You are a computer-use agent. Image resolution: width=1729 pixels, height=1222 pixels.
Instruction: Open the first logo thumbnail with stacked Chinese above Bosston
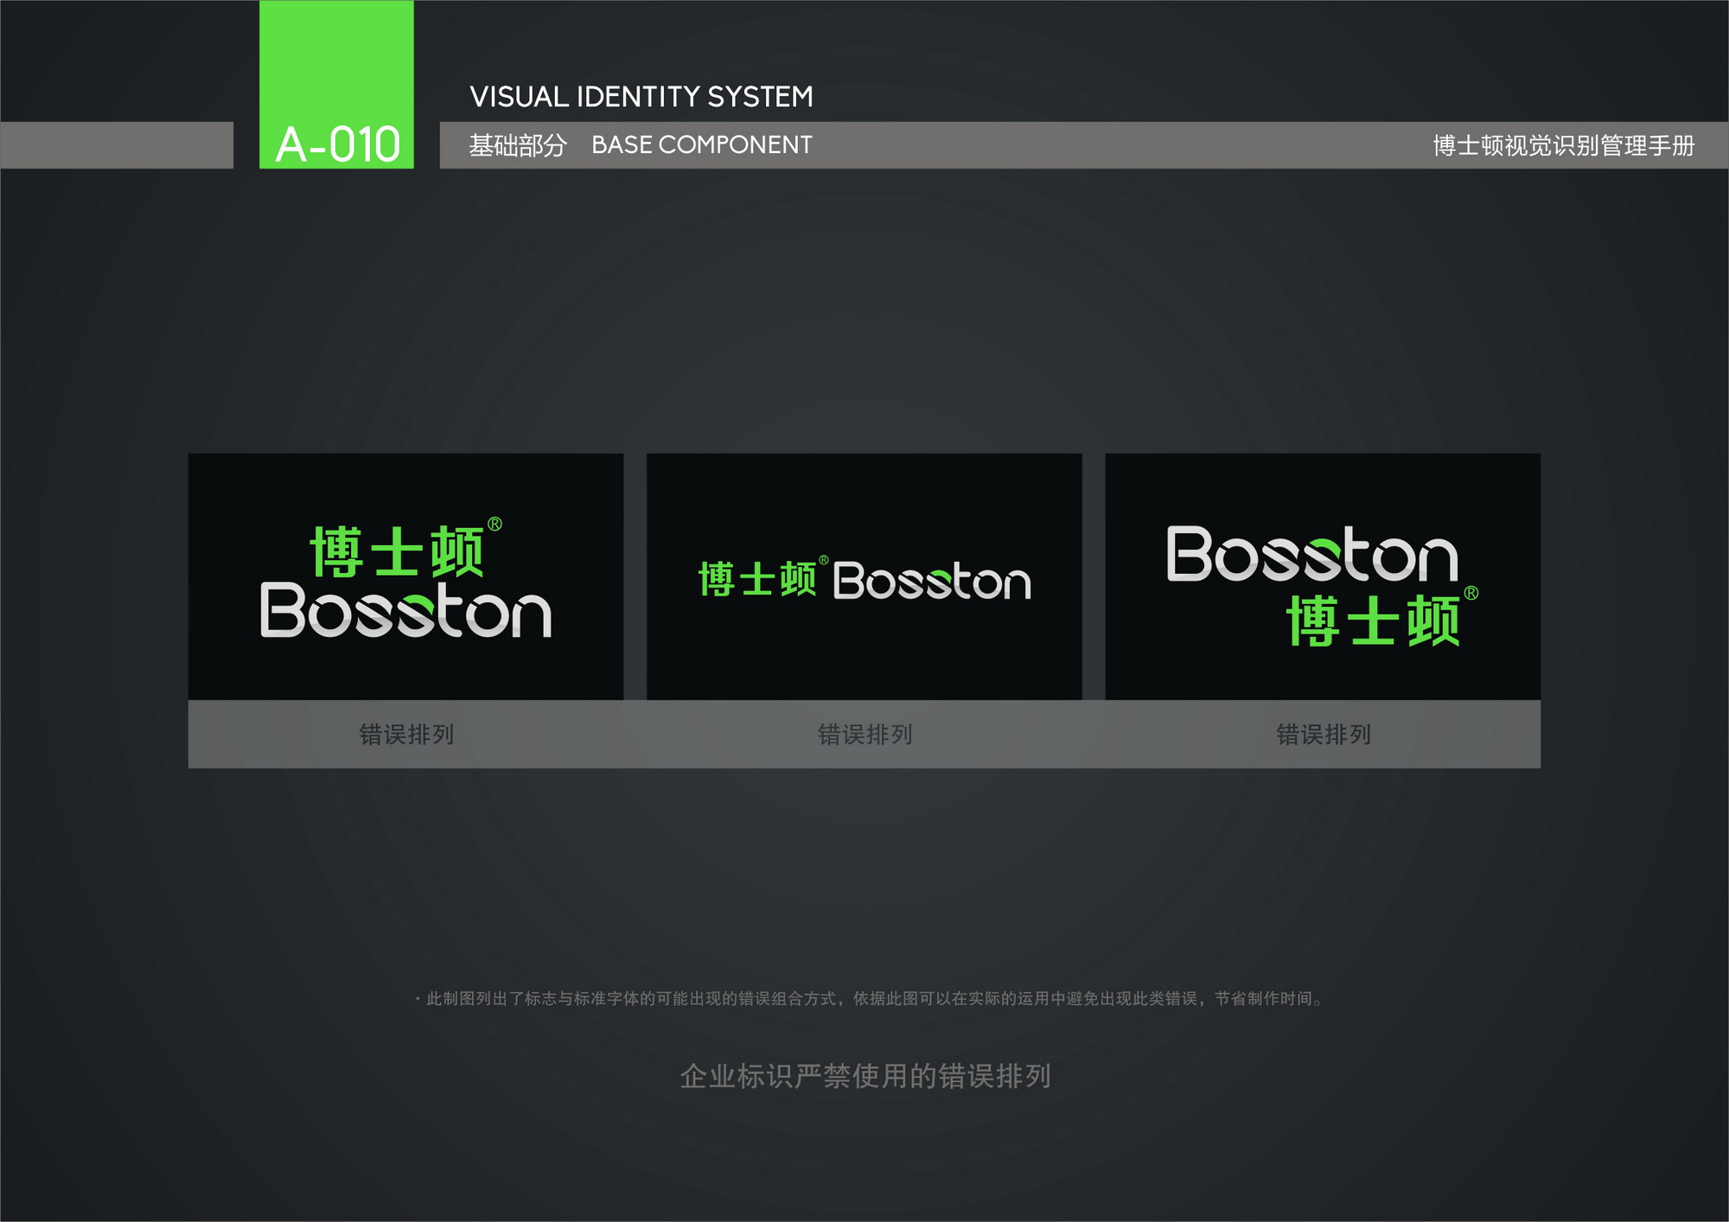(x=405, y=576)
